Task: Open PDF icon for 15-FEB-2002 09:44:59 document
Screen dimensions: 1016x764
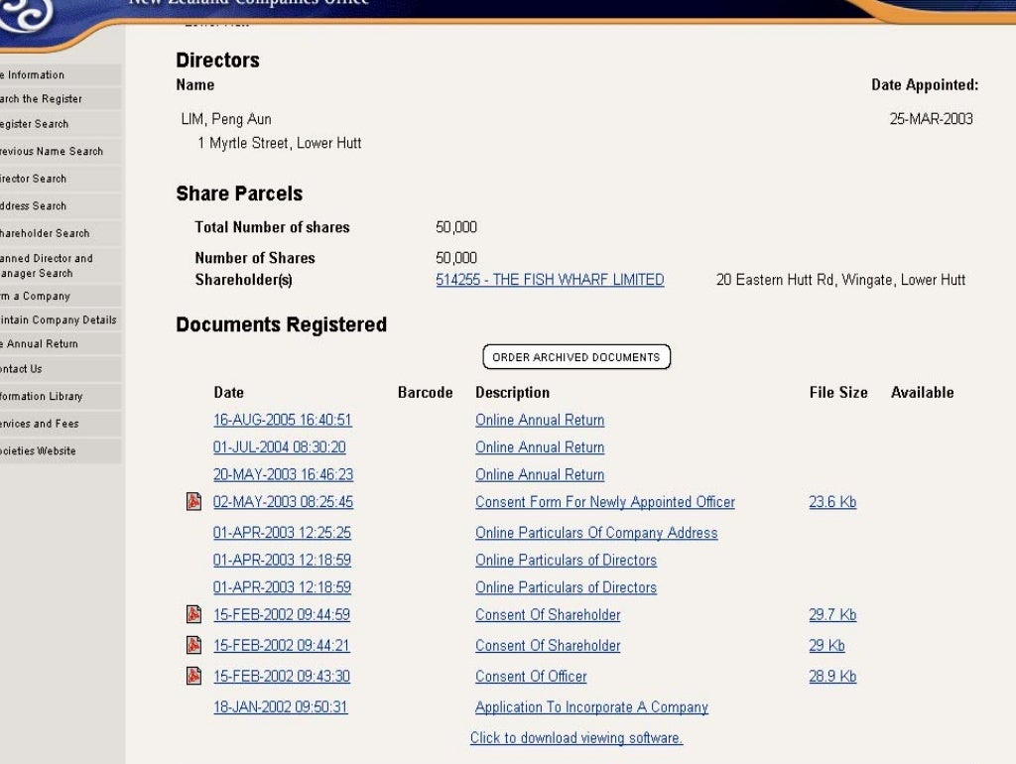Action: coord(193,614)
